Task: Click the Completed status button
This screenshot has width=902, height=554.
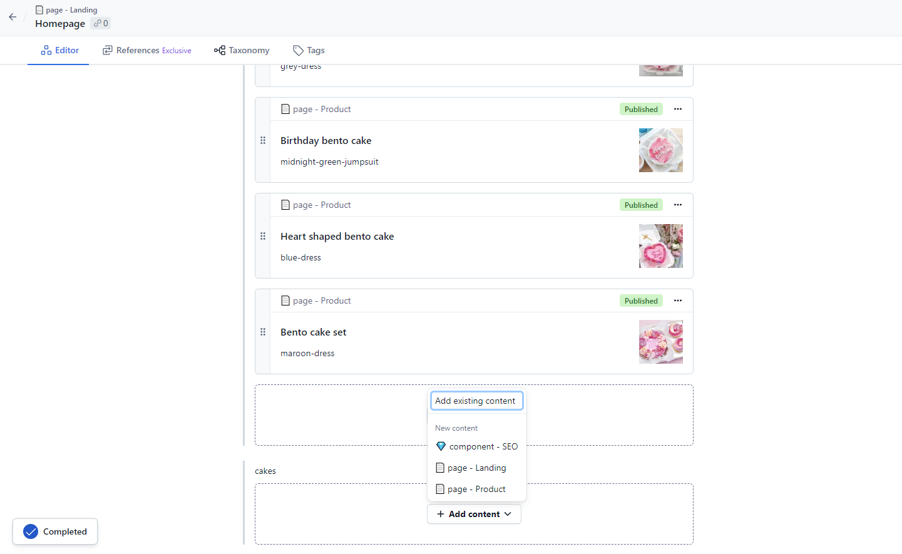Action: tap(55, 531)
